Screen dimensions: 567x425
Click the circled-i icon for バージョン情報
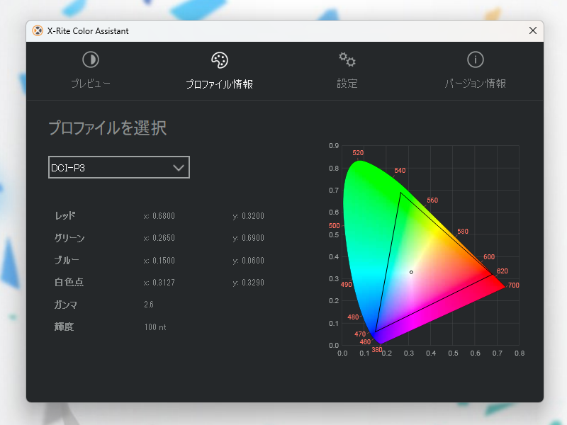pyautogui.click(x=475, y=60)
